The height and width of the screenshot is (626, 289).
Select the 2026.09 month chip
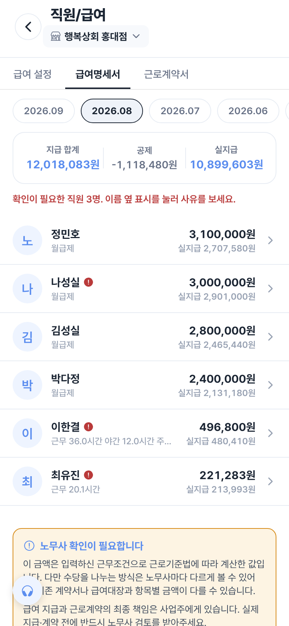pyautogui.click(x=44, y=111)
